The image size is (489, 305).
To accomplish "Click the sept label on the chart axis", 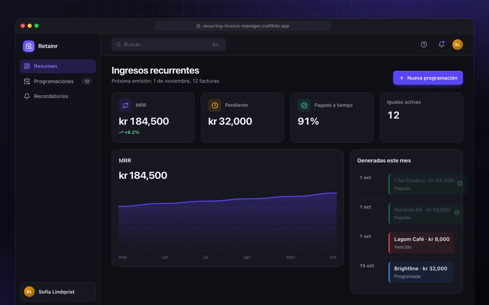I will coord(291,257).
